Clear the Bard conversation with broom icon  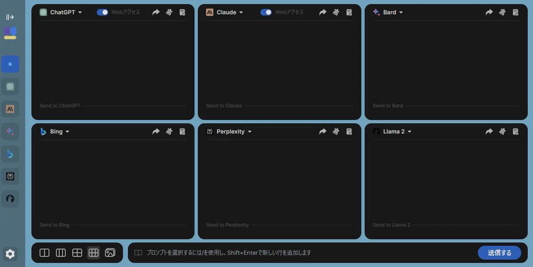pyautogui.click(x=502, y=12)
